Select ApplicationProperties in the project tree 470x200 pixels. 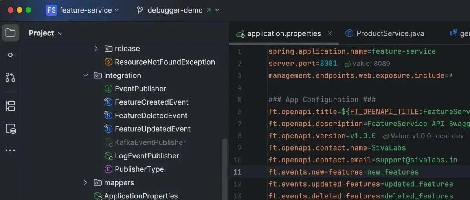(x=141, y=196)
